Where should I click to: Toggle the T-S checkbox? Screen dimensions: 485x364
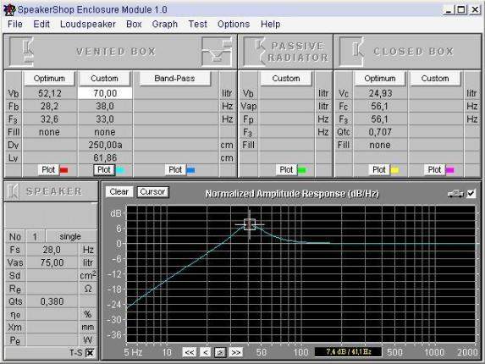click(x=90, y=353)
